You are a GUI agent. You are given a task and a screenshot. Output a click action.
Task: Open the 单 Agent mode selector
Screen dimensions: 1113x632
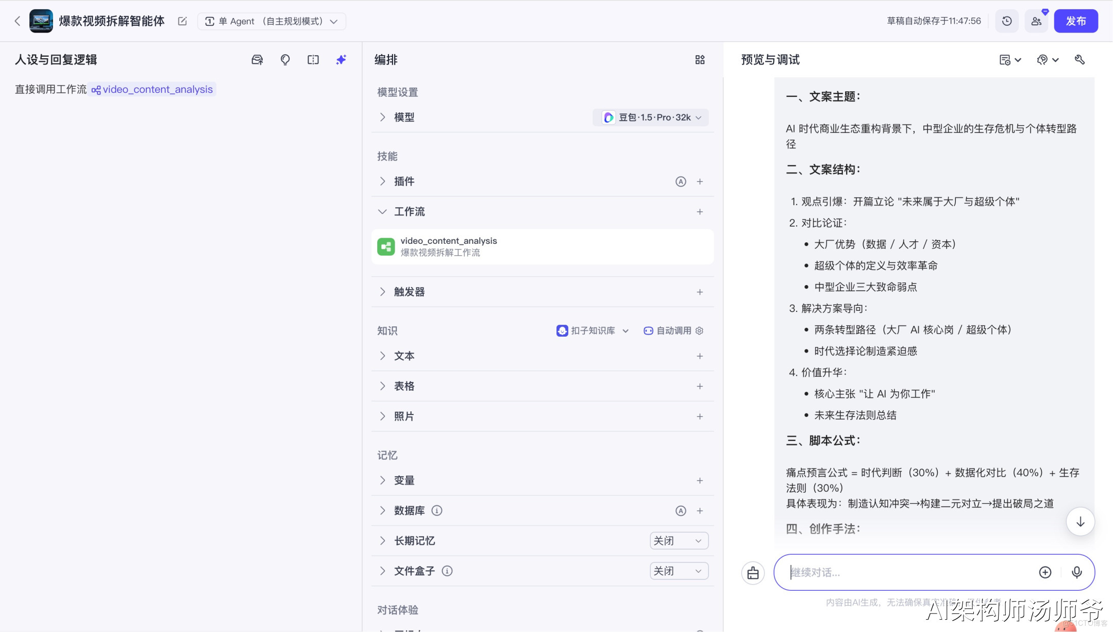coord(272,21)
